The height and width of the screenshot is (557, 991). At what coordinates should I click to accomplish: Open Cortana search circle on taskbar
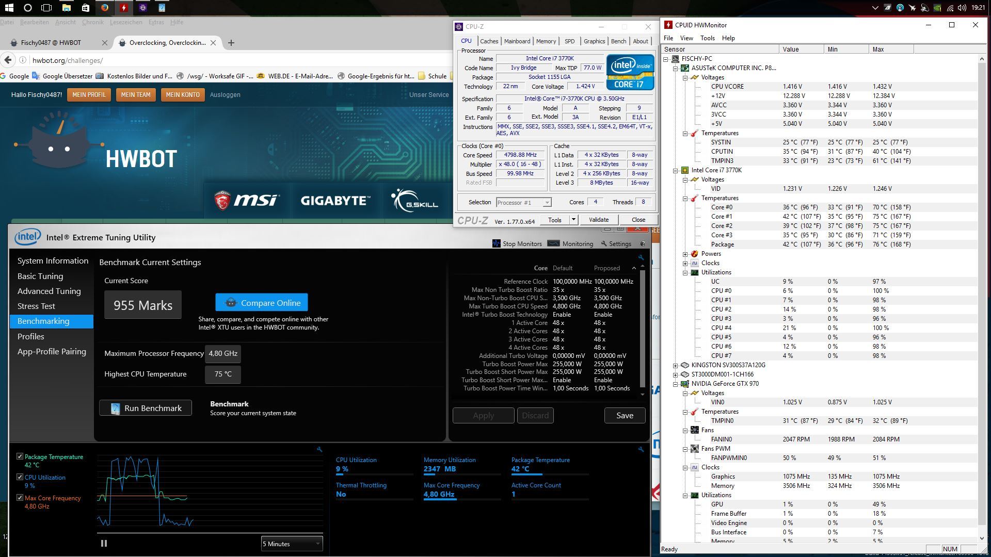click(28, 8)
